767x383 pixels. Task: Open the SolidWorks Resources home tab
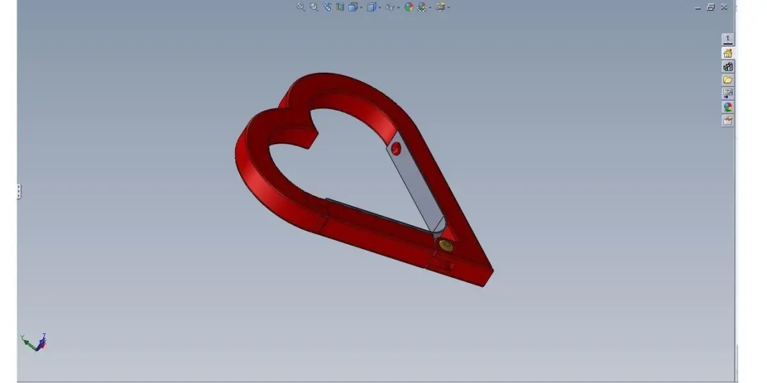pyautogui.click(x=727, y=53)
